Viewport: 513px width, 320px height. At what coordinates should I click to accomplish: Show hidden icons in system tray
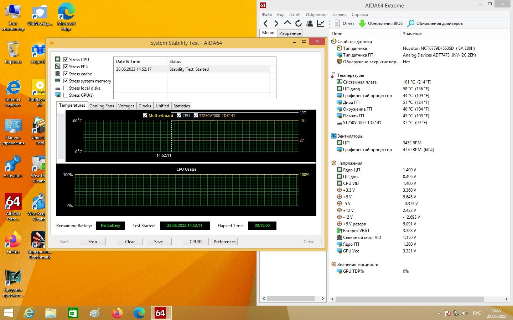click(x=439, y=313)
